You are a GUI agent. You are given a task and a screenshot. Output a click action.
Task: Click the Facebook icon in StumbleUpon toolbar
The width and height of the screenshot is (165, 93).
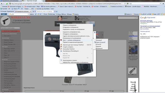(x=22, y=9)
